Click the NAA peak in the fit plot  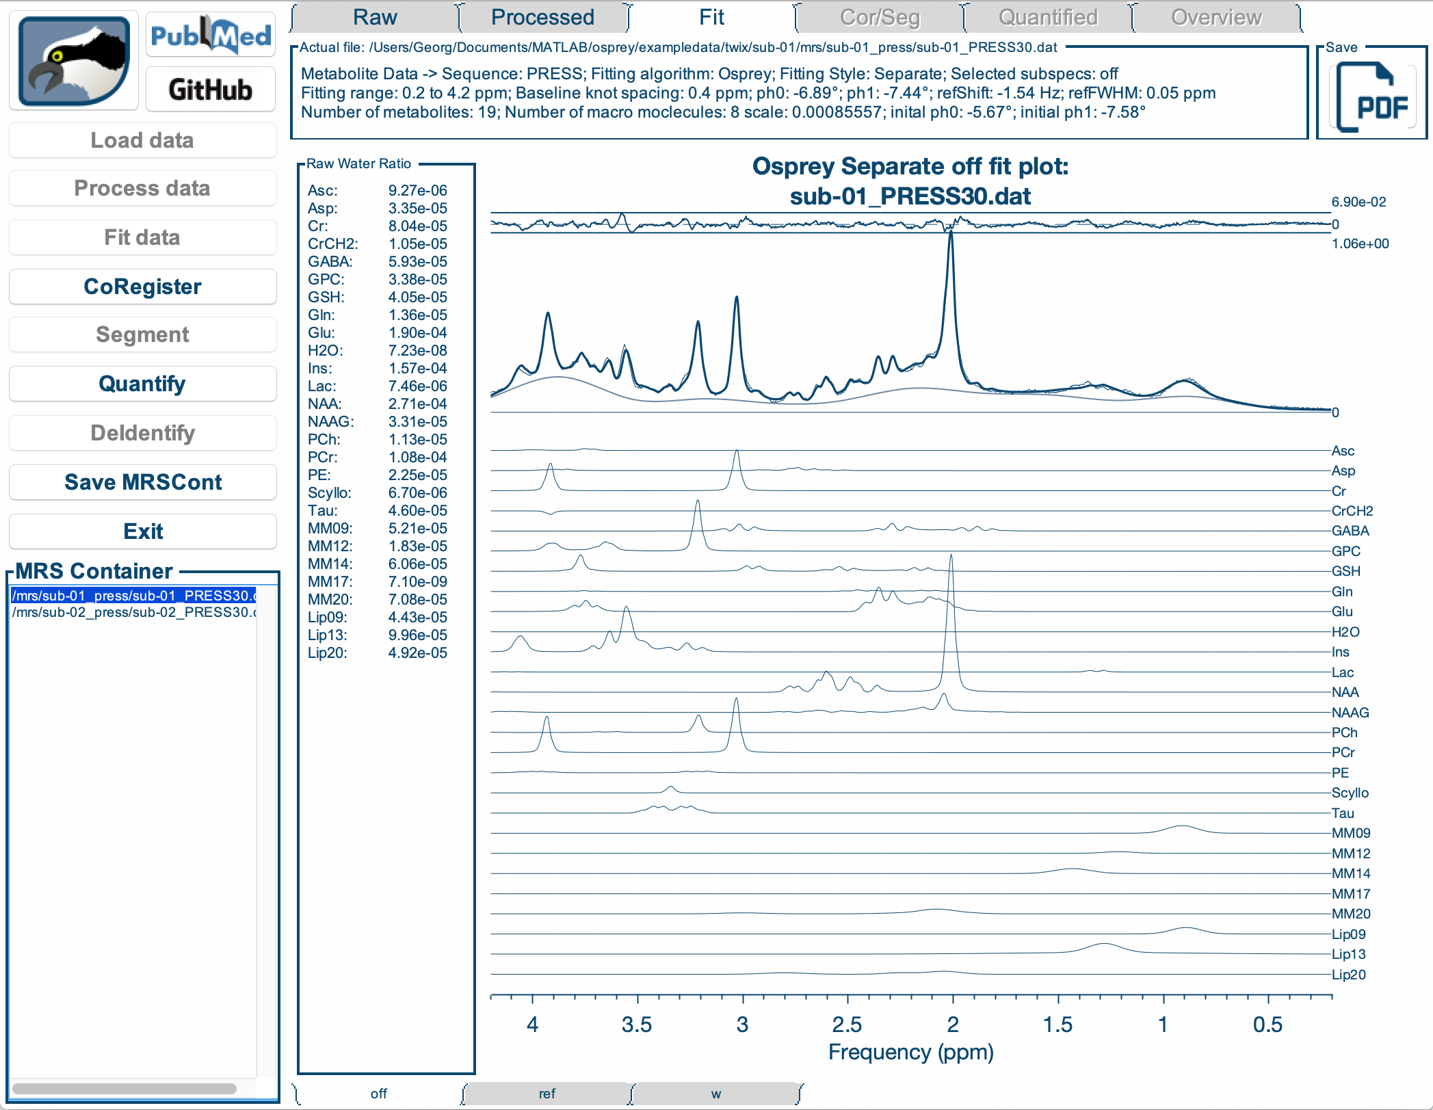click(x=951, y=236)
